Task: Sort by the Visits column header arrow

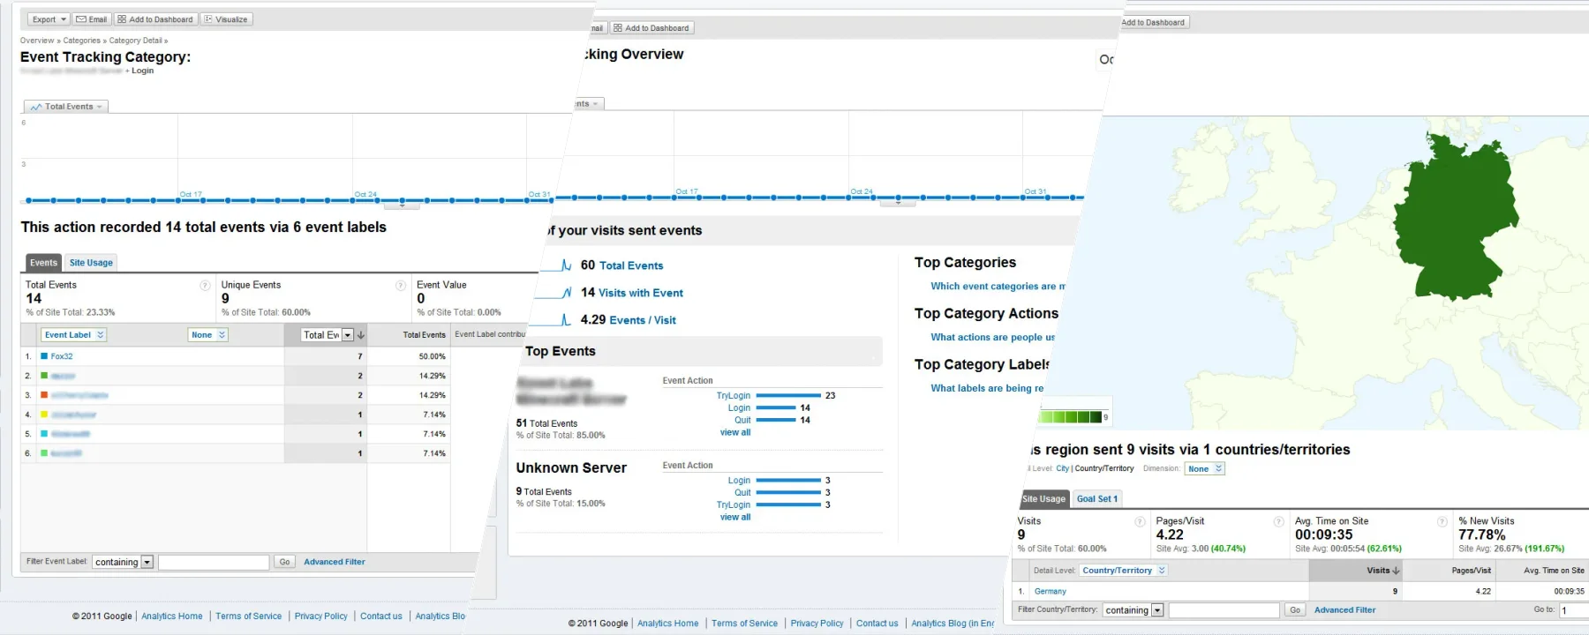Action: point(1396,571)
